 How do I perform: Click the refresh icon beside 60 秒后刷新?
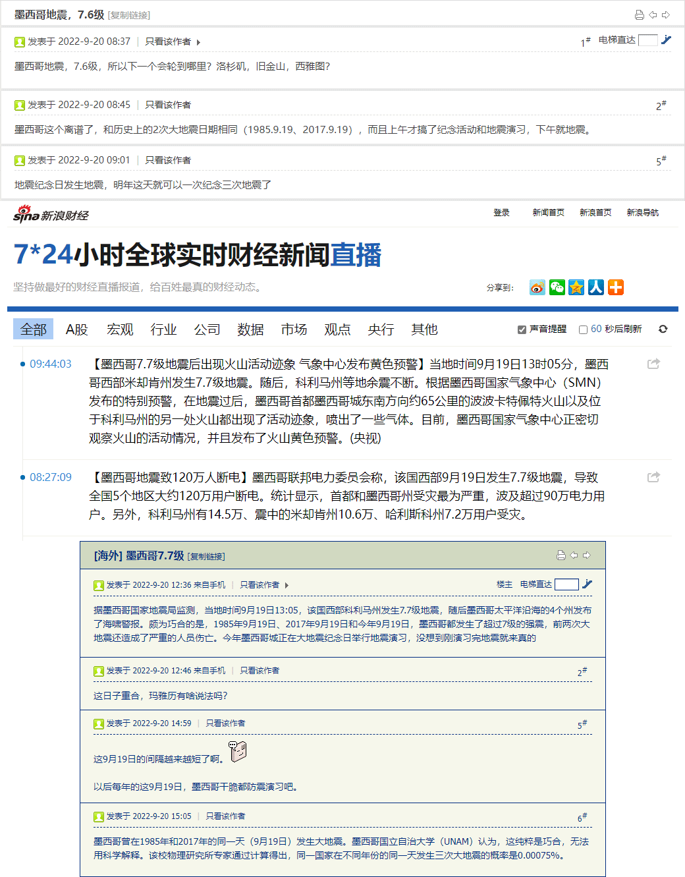663,329
